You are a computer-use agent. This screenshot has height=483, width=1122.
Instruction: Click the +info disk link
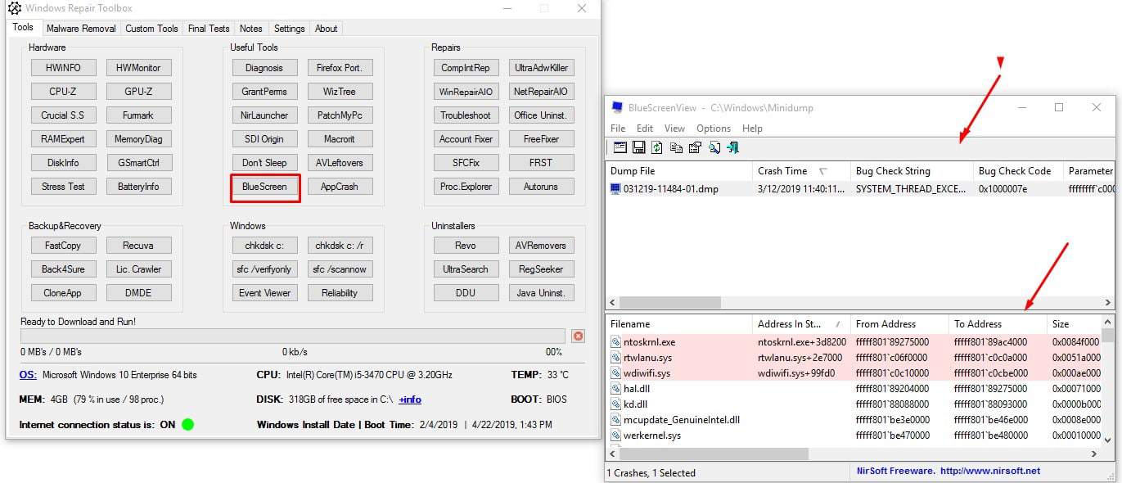point(410,399)
